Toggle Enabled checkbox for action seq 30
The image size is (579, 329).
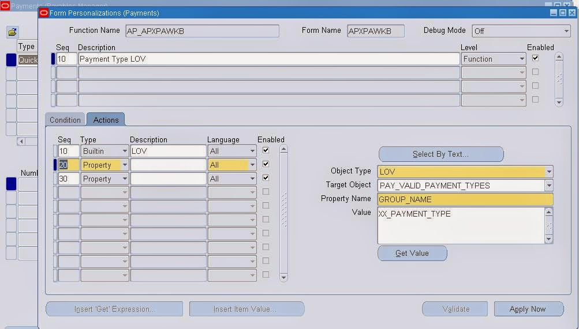[266, 178]
